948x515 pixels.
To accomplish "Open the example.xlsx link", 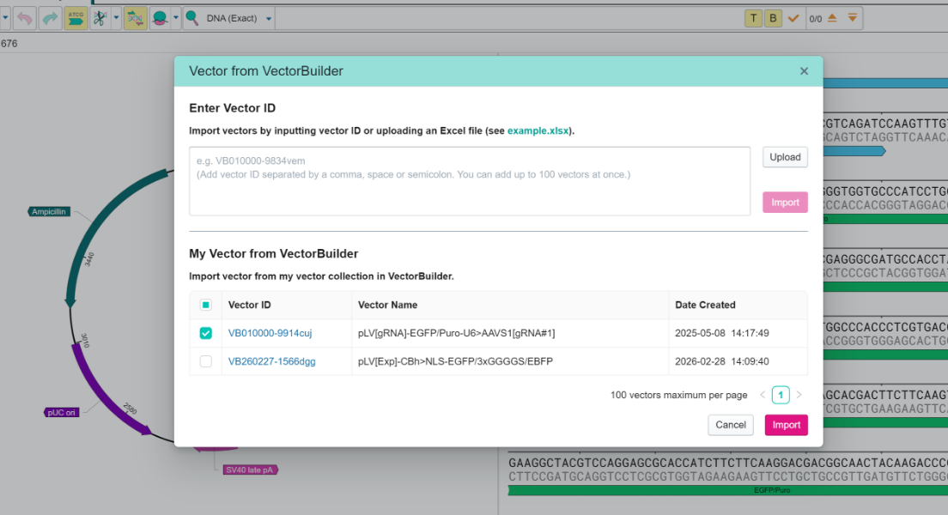I will pyautogui.click(x=538, y=130).
